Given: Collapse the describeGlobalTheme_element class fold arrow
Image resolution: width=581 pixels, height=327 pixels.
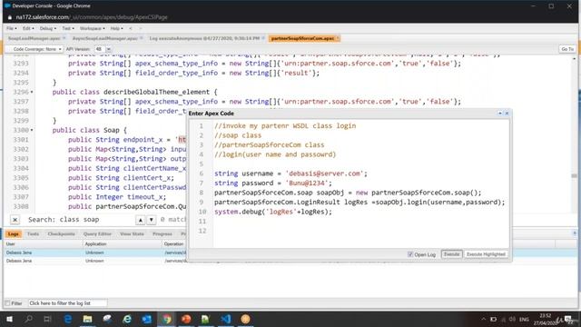Looking at the screenshot, I should pos(32,92).
